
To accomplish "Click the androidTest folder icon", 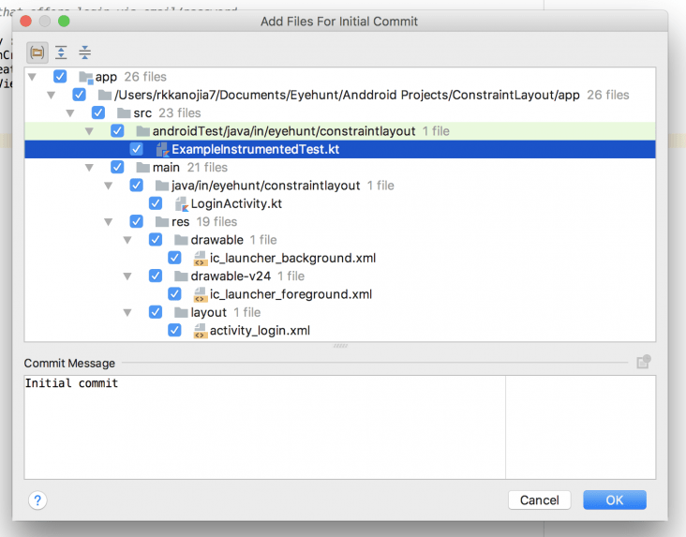I will pos(143,131).
